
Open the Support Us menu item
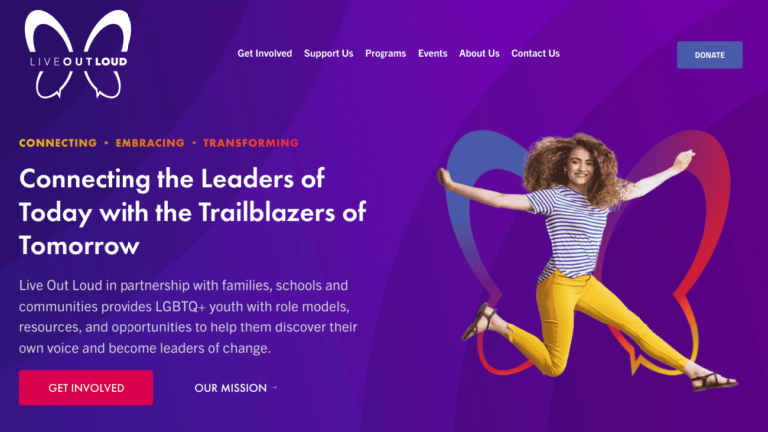[x=328, y=53]
